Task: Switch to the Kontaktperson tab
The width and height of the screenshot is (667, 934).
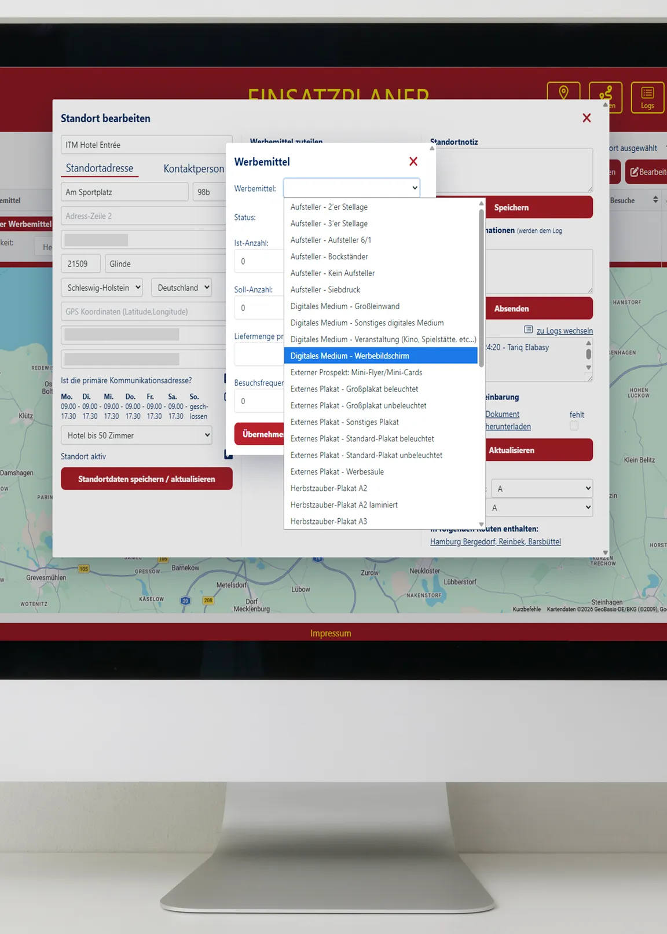Action: tap(193, 169)
